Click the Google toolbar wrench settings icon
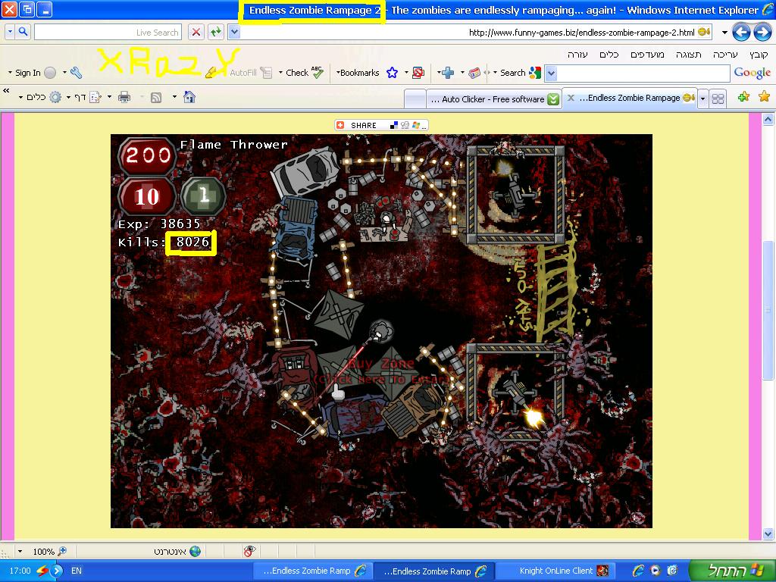The image size is (776, 582). (x=77, y=73)
